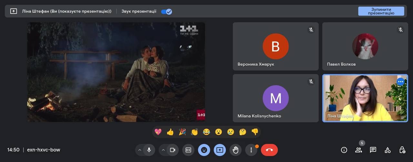Open the activities panel icon
The image size is (413, 162).
388,150
